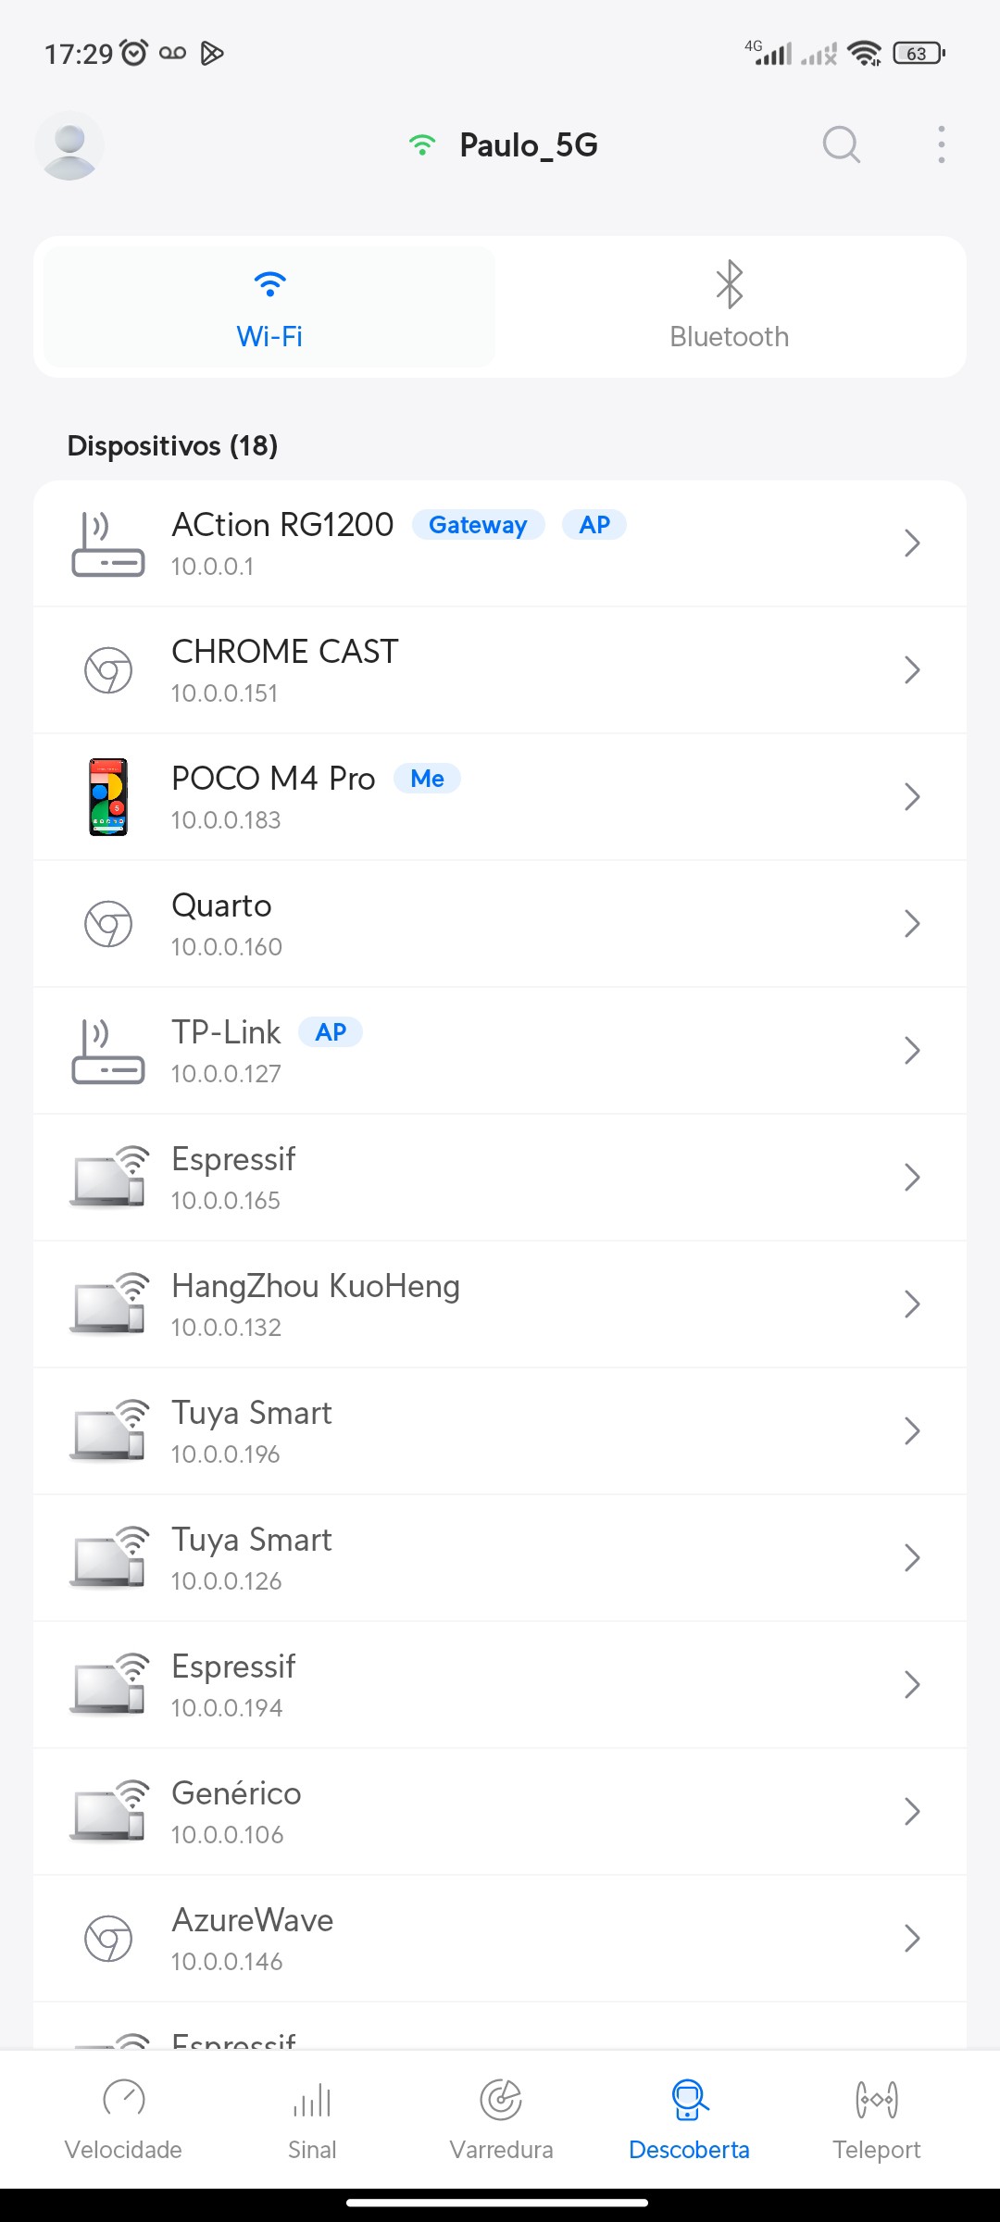Tap the user profile avatar
Screen dimensions: 1000x2222
pos(69,145)
